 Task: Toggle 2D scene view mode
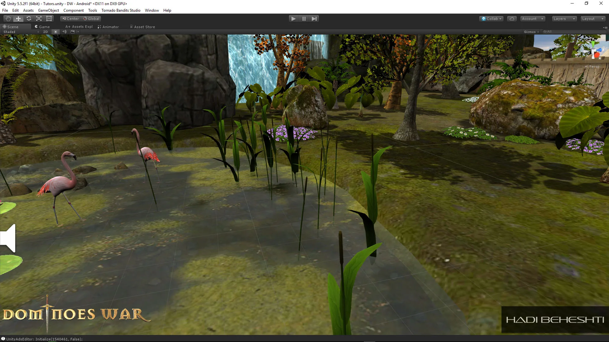pos(45,32)
